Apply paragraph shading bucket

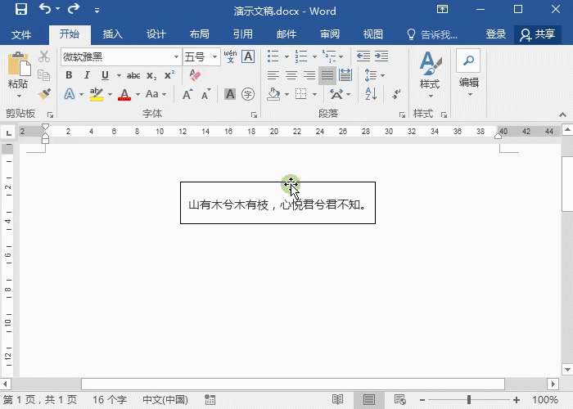click(x=274, y=94)
